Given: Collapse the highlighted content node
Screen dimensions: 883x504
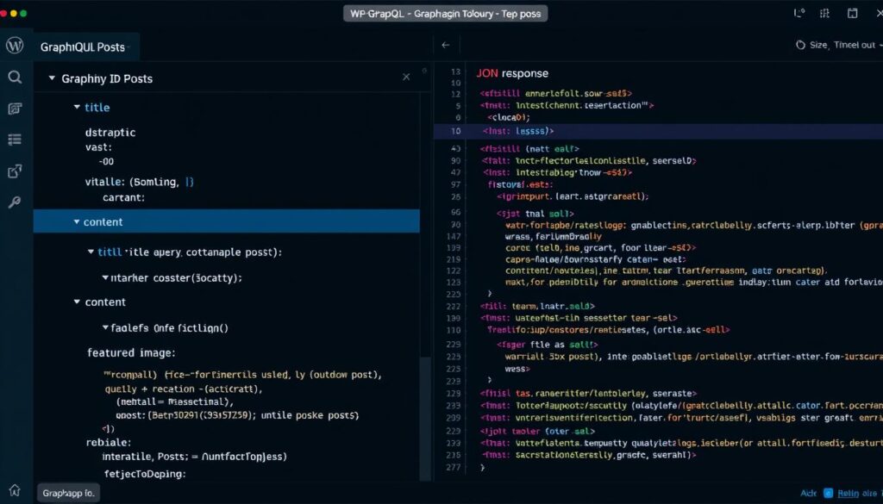Looking at the screenshot, I should 77,221.
